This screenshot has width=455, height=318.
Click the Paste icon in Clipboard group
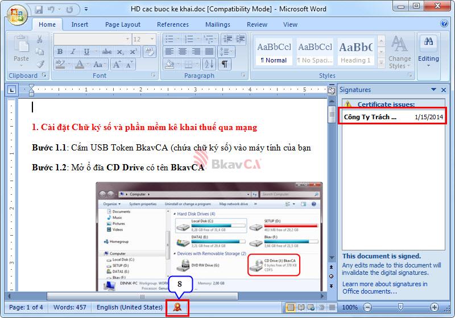(x=21, y=49)
